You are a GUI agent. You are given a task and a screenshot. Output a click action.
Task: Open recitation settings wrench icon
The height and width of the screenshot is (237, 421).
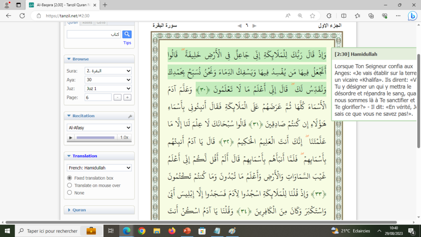pyautogui.click(x=130, y=116)
